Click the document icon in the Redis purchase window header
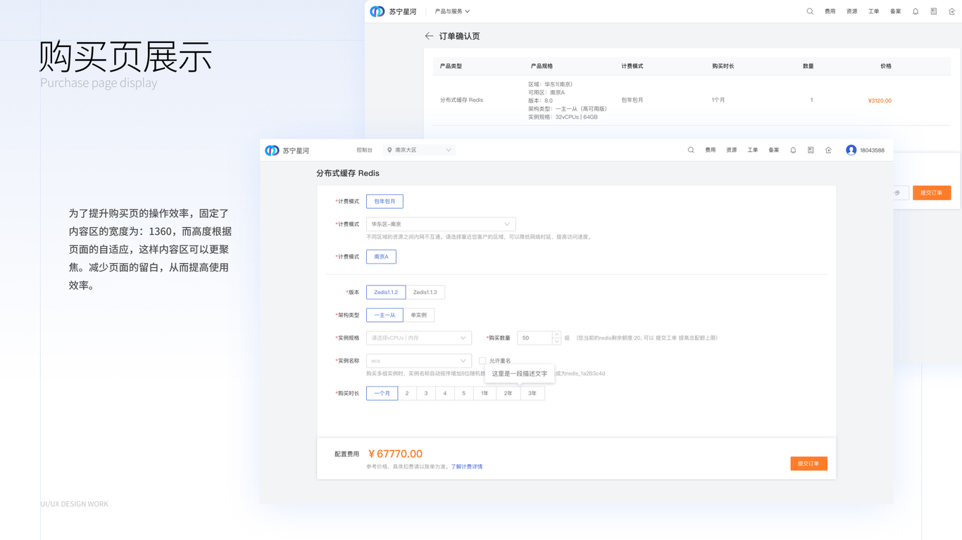 coord(811,150)
